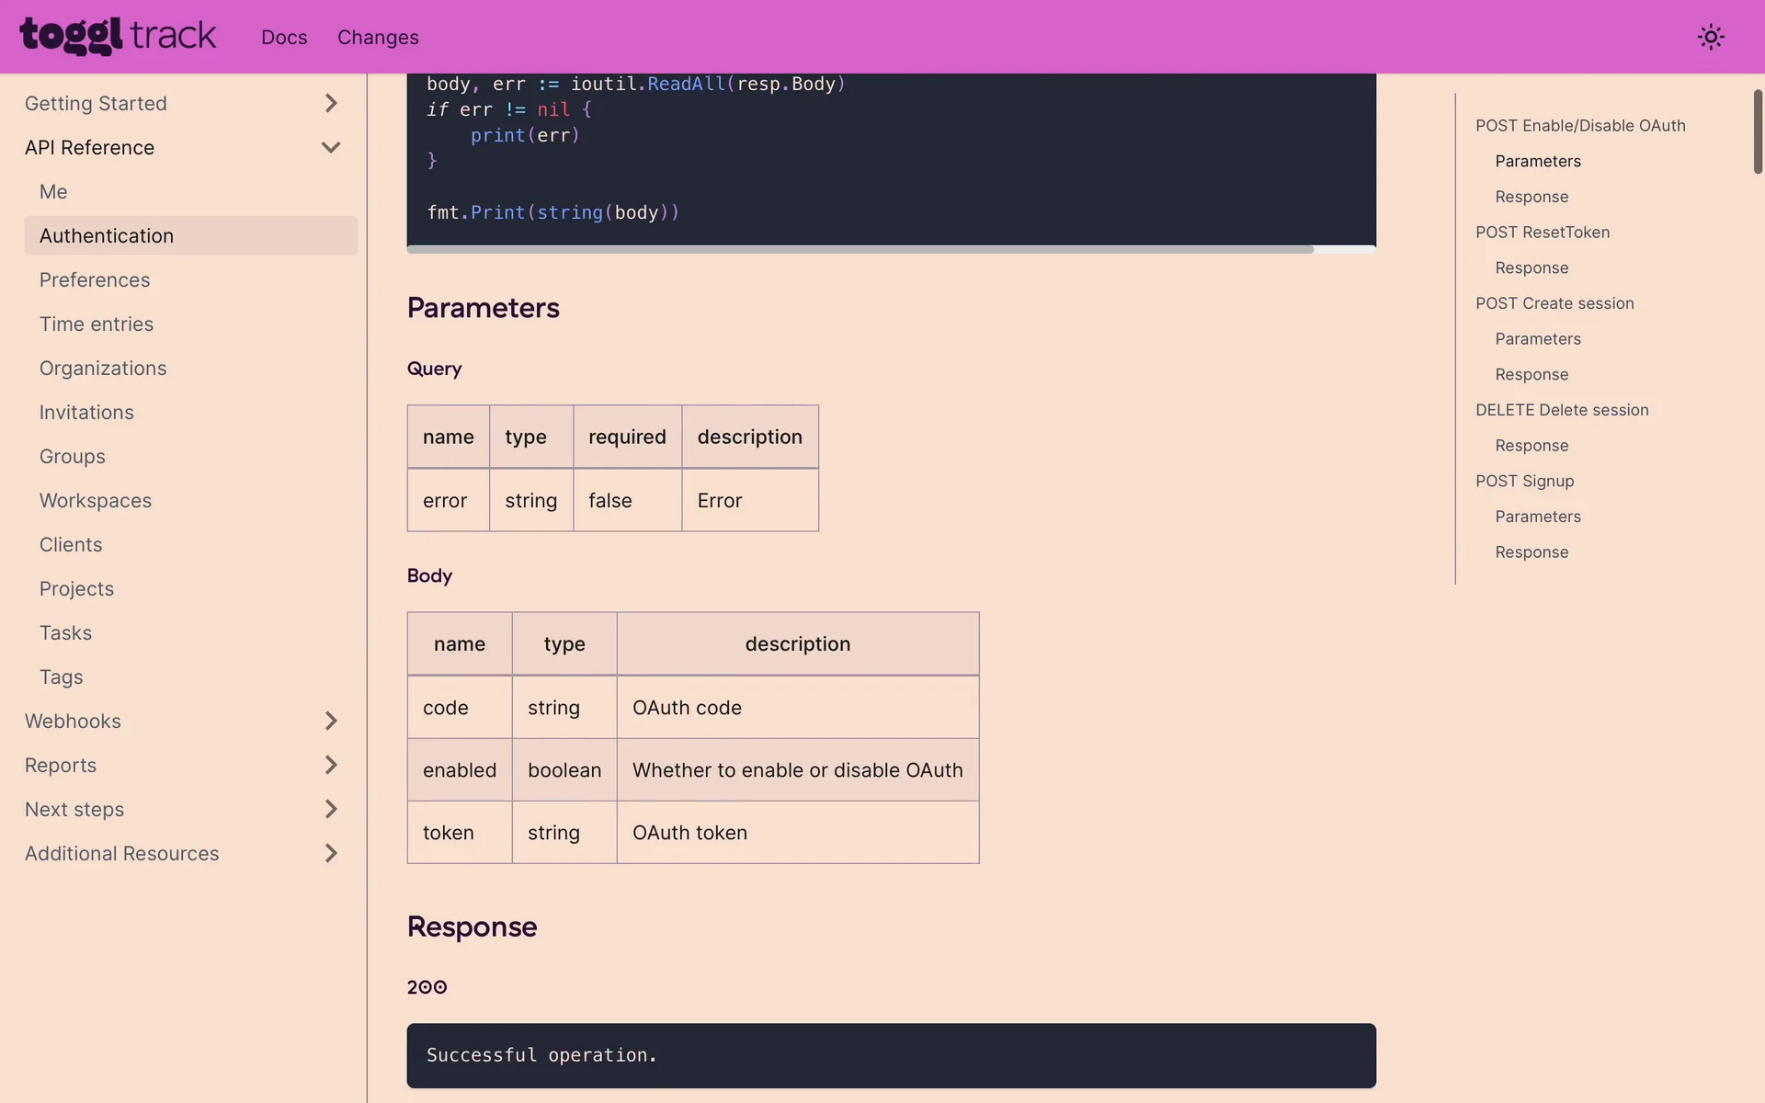Screen dimensions: 1765x1103
Task: Jump to DELETE Delete session section
Action: tap(1562, 410)
